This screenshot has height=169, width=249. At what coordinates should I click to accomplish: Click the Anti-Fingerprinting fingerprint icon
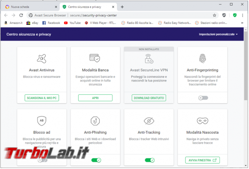click(x=203, y=58)
